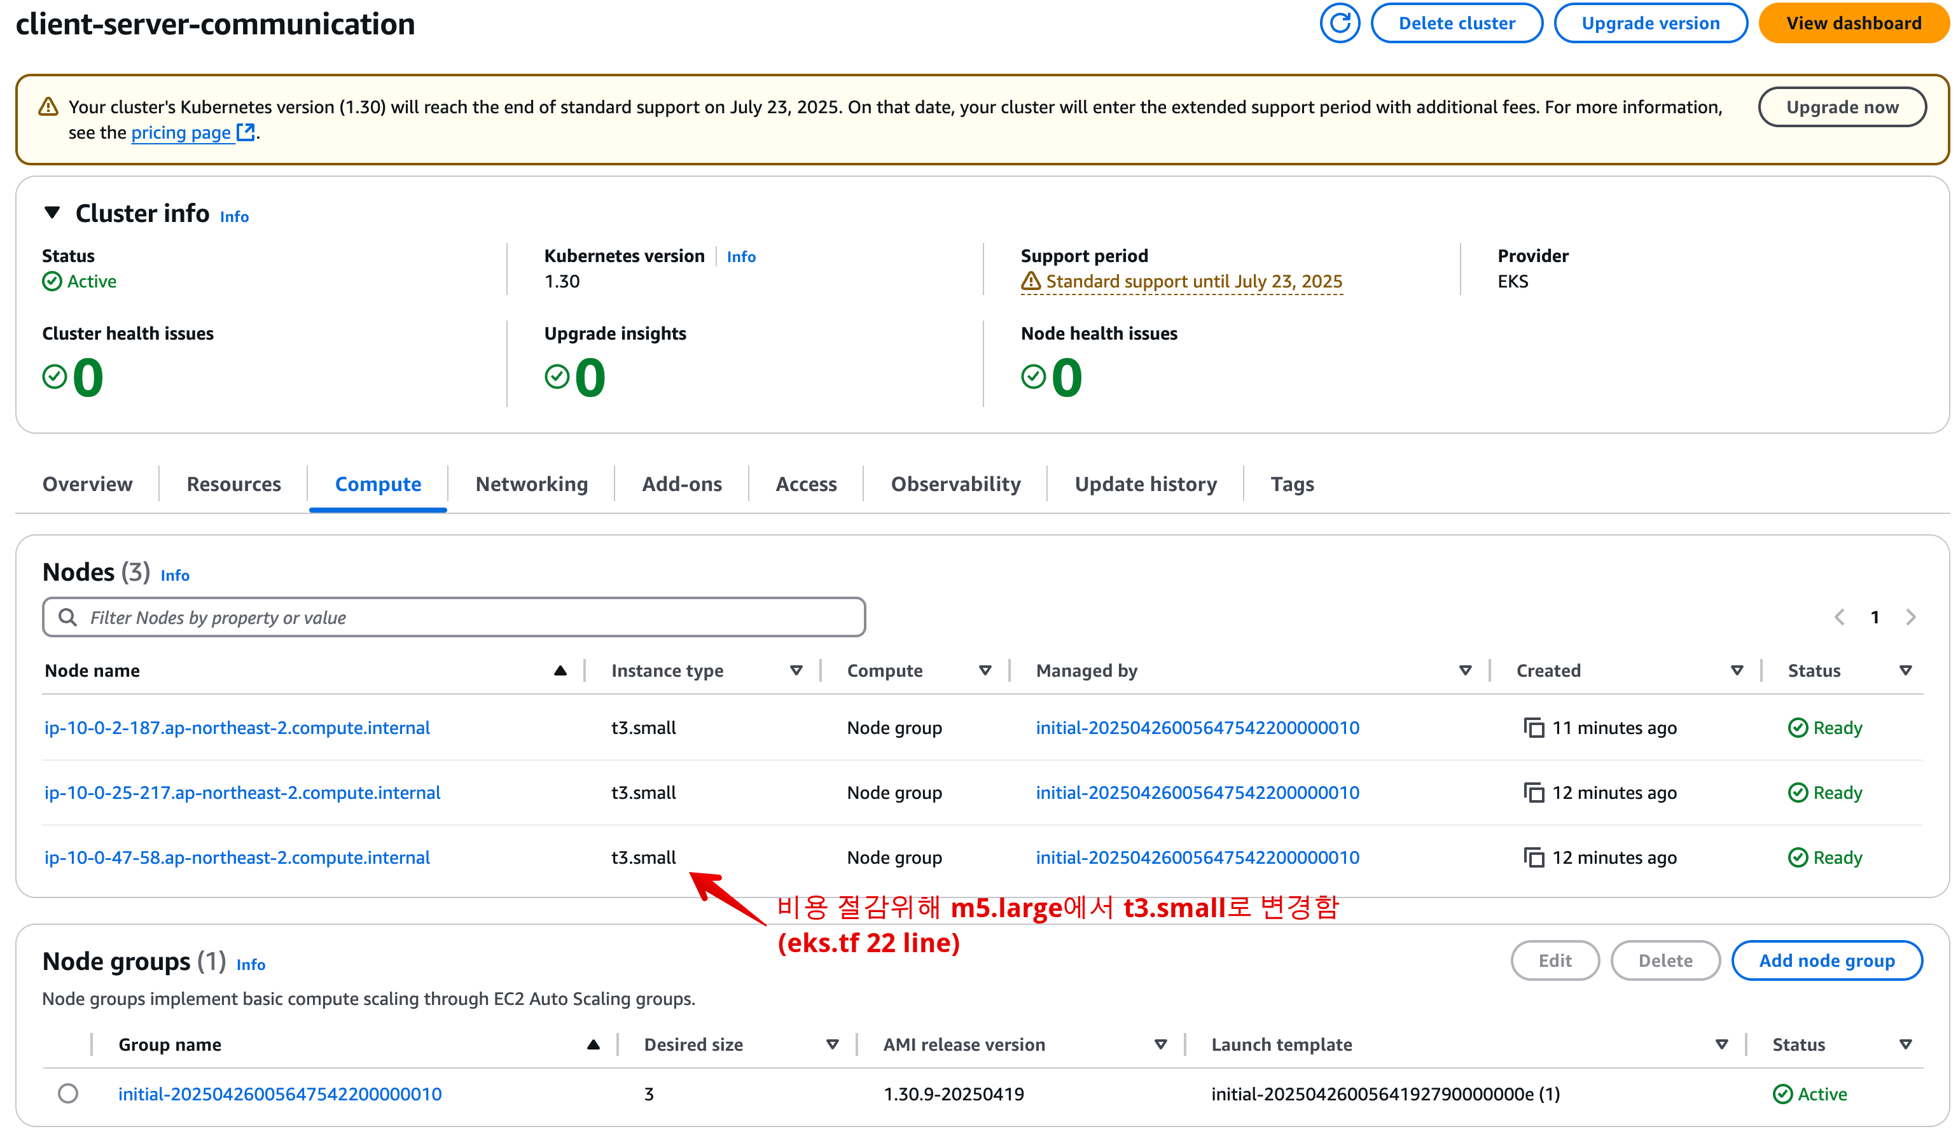
Task: Click the warning icon in the support banner
Action: (48, 107)
